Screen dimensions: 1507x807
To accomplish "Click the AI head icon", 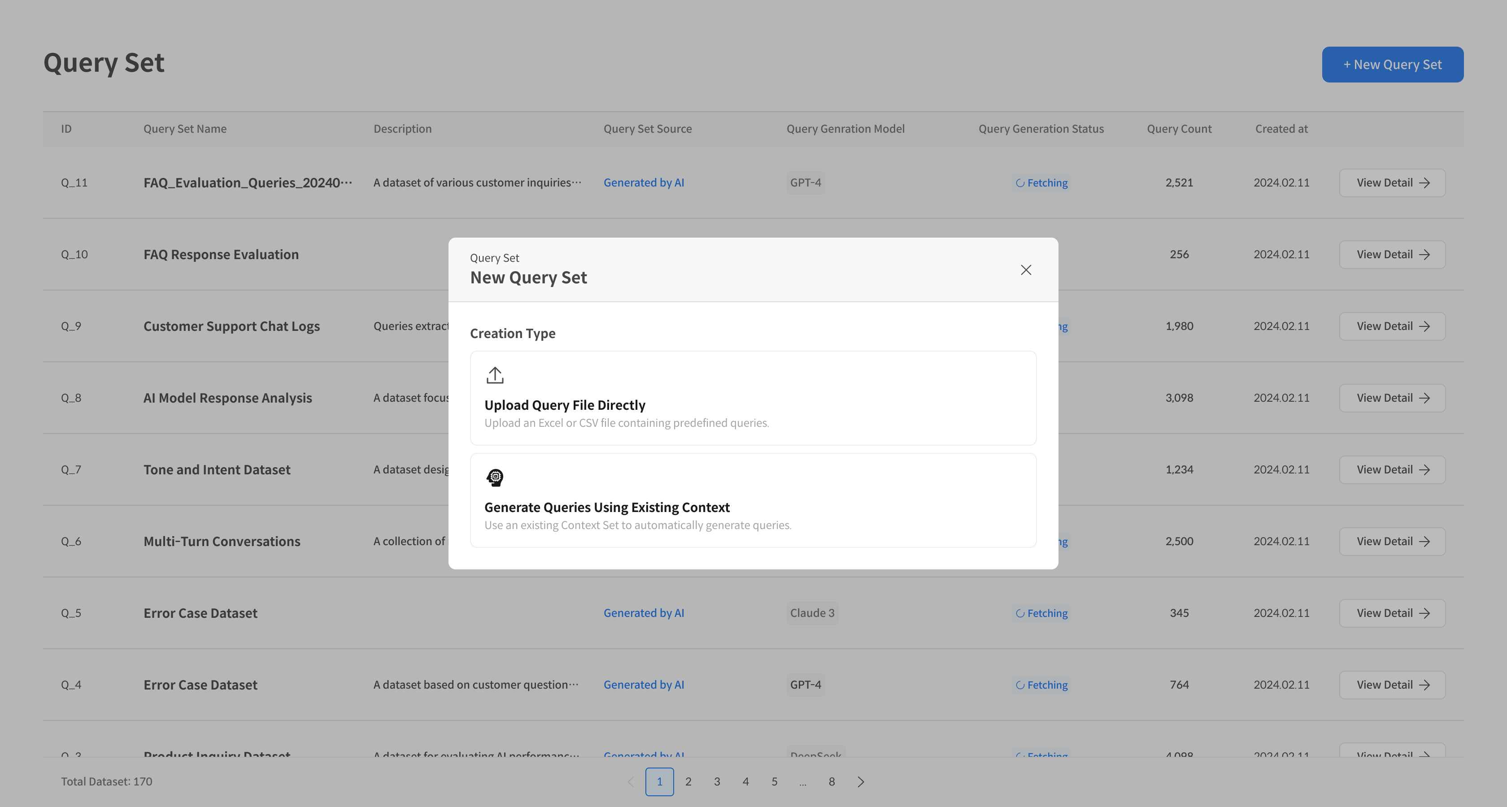I will click(x=495, y=477).
